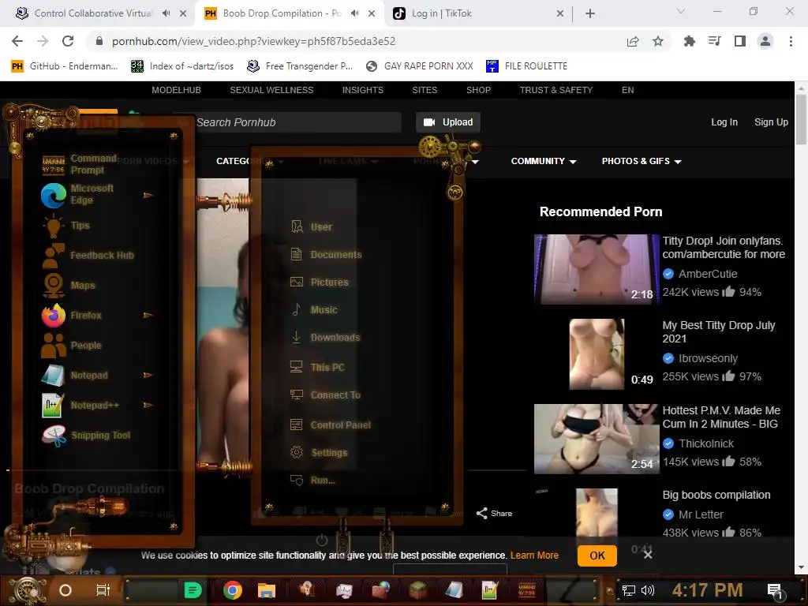The width and height of the screenshot is (808, 606).
Task: Open Index of ~dartz/isos bookmark
Action: pos(182,66)
